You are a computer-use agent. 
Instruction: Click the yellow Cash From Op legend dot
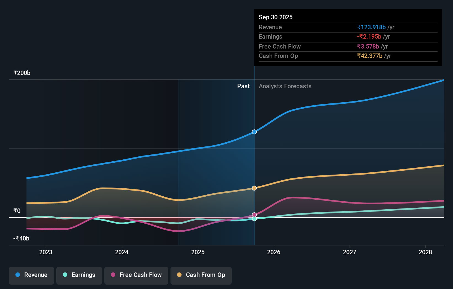tap(179, 275)
